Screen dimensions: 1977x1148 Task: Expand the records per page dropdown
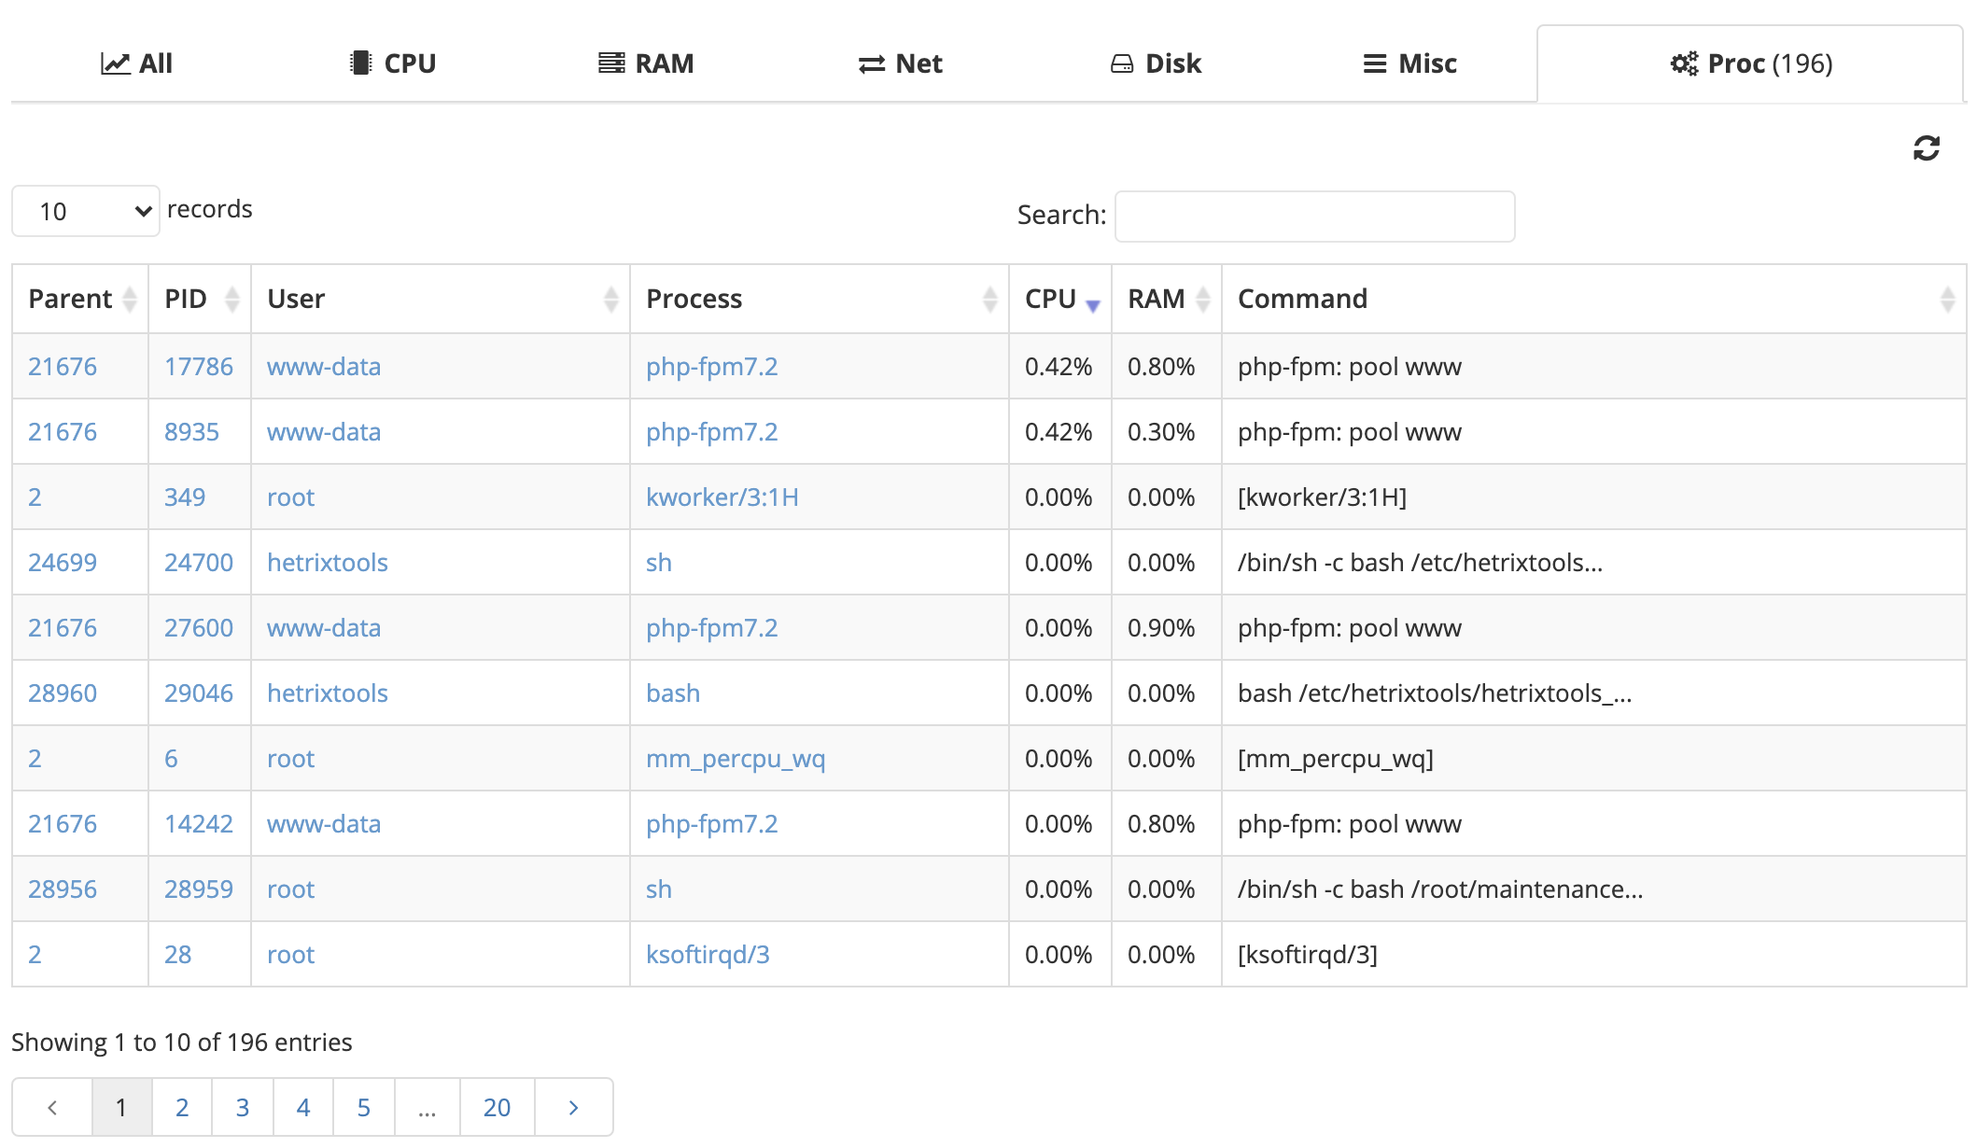[x=85, y=211]
